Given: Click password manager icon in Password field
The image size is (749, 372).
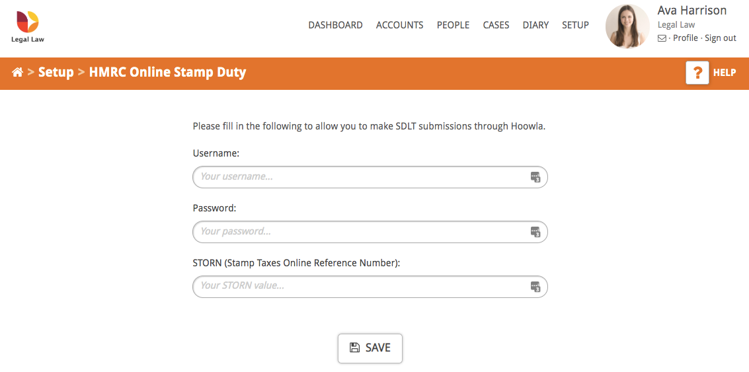Looking at the screenshot, I should 535,232.
